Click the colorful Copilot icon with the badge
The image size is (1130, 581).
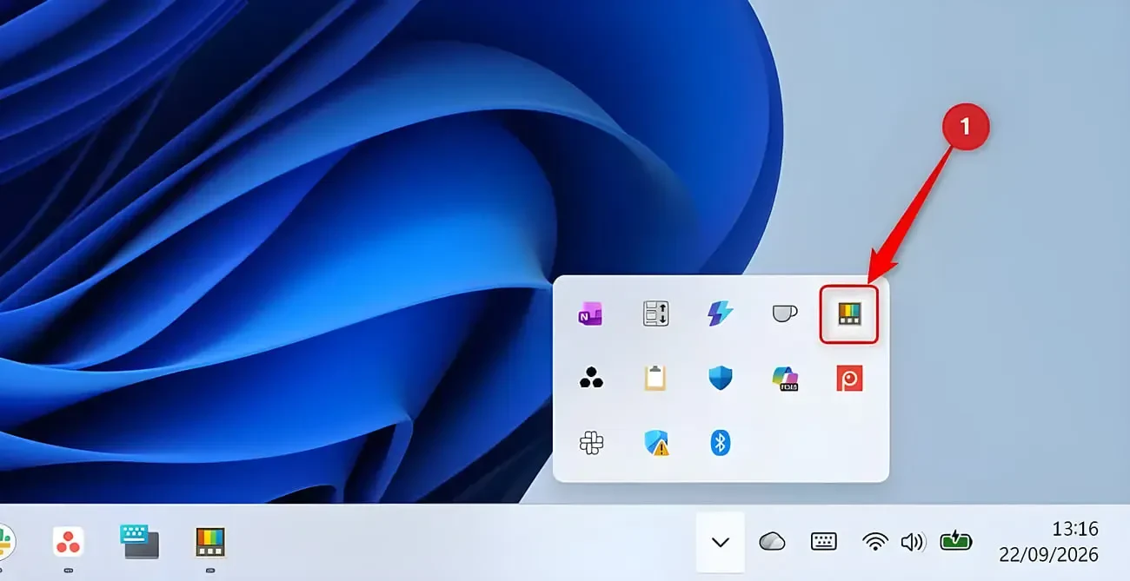[785, 378]
